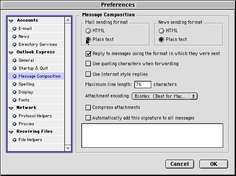Open News account preferences
This screenshot has height=176, width=236.
(x=36, y=37)
